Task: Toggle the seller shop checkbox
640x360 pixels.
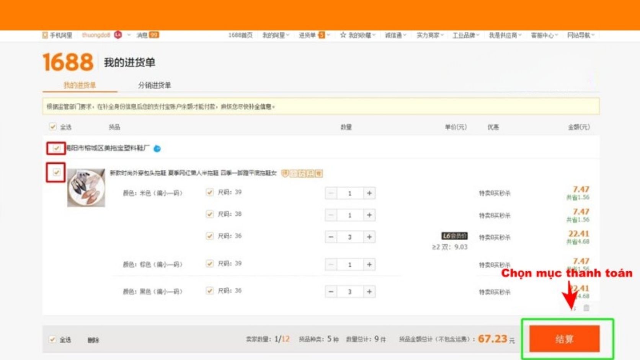Action: (x=57, y=148)
